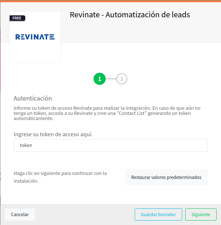
Task: Click the orange bar at the top of the dialog
Action: tap(110, 1)
